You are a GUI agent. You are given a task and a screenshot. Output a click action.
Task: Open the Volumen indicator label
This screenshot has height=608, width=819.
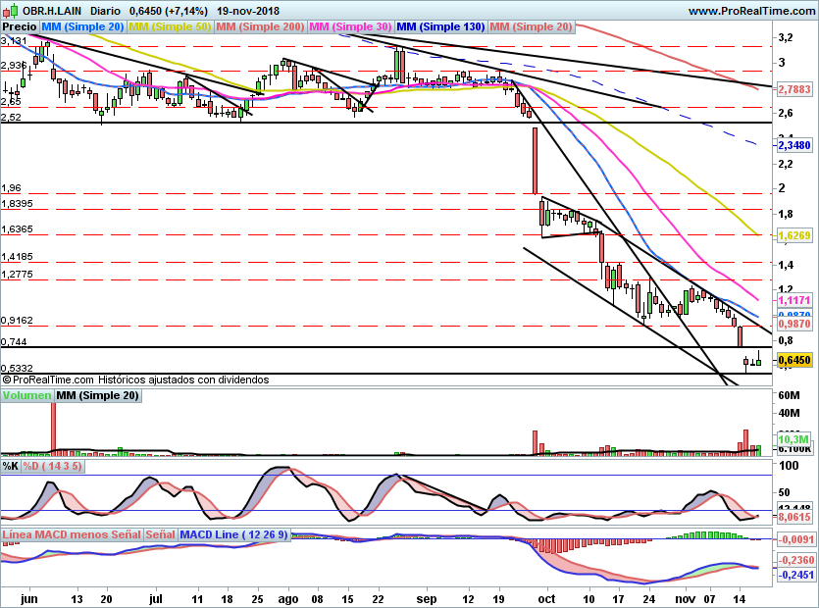coord(27,395)
